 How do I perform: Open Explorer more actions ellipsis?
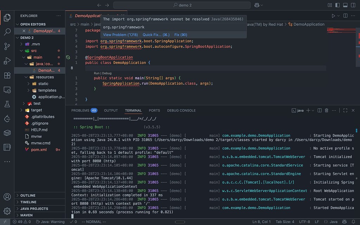[59, 16]
